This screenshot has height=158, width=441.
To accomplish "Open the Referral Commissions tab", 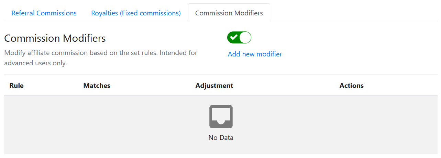I will [x=44, y=13].
